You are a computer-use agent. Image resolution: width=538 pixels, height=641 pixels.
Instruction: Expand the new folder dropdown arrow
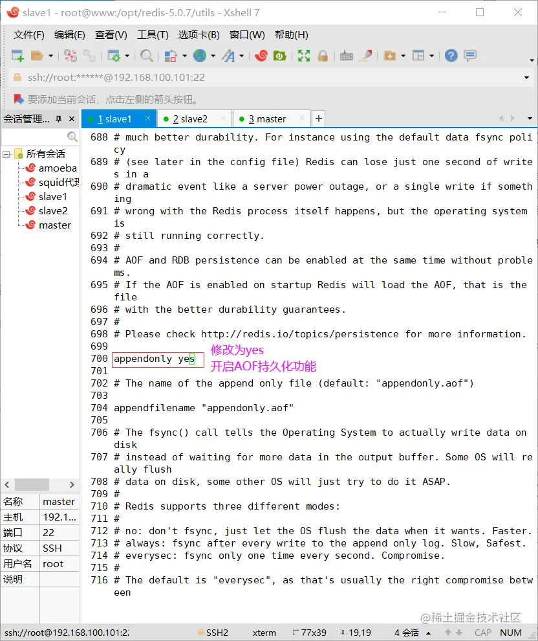pyautogui.click(x=403, y=56)
